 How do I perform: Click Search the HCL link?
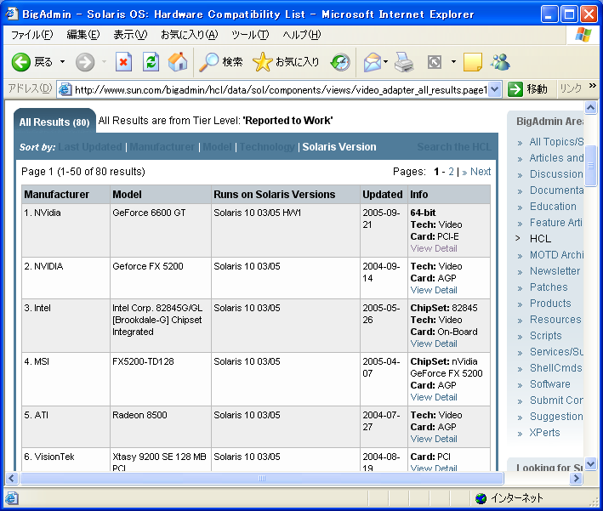coord(454,147)
